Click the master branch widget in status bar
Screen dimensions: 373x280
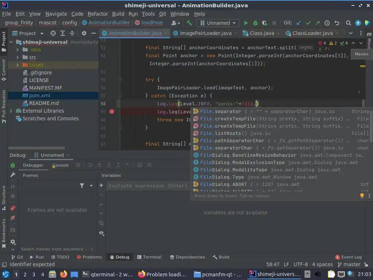click(349, 265)
